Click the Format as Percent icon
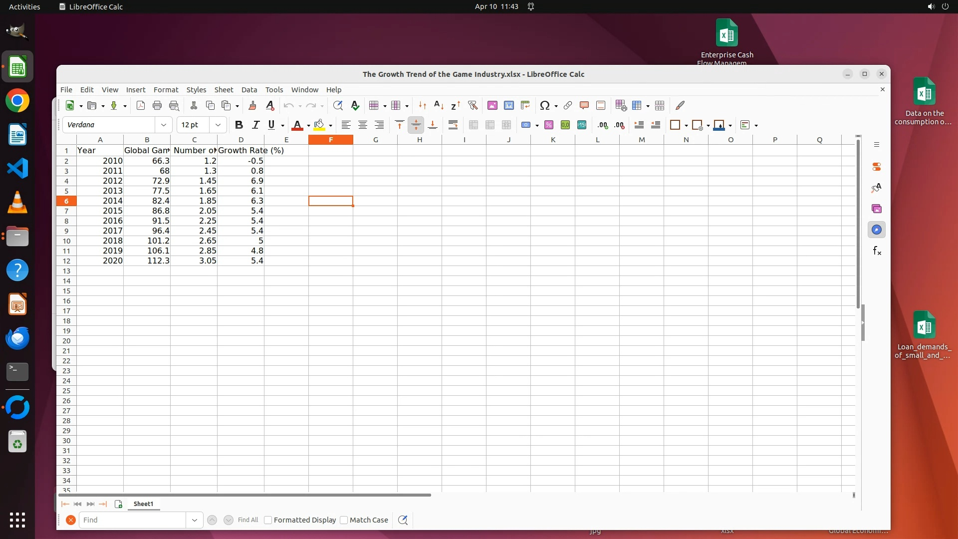The height and width of the screenshot is (539, 958). pos(549,125)
